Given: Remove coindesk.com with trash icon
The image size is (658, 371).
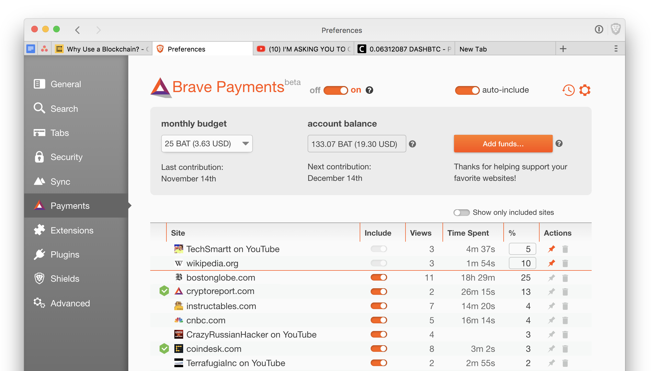Looking at the screenshot, I should [565, 349].
